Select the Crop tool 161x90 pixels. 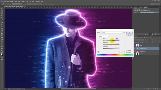pos(2,17)
